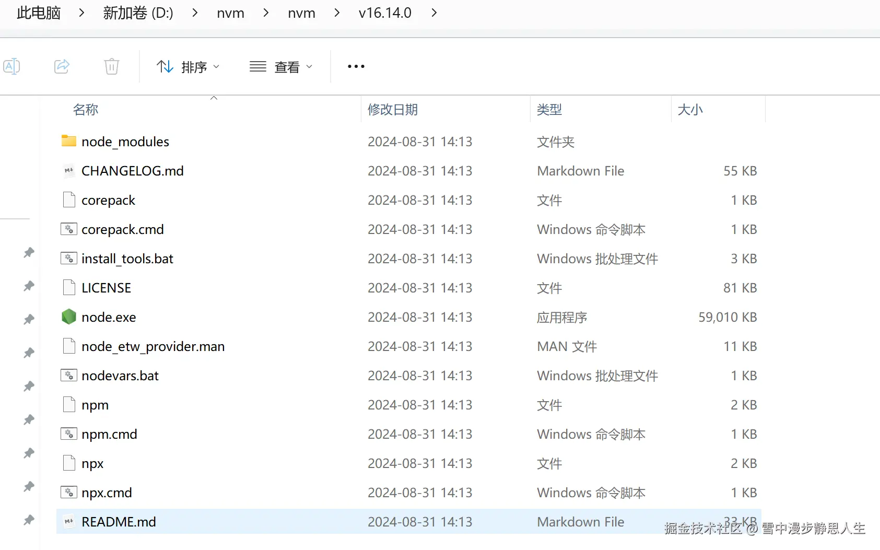Select the corepack.cmd file name
Viewport: 880px width, 550px height.
[123, 229]
